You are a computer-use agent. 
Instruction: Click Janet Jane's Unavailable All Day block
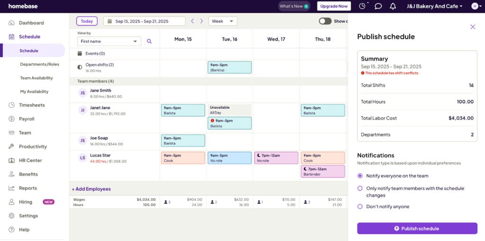[230, 110]
